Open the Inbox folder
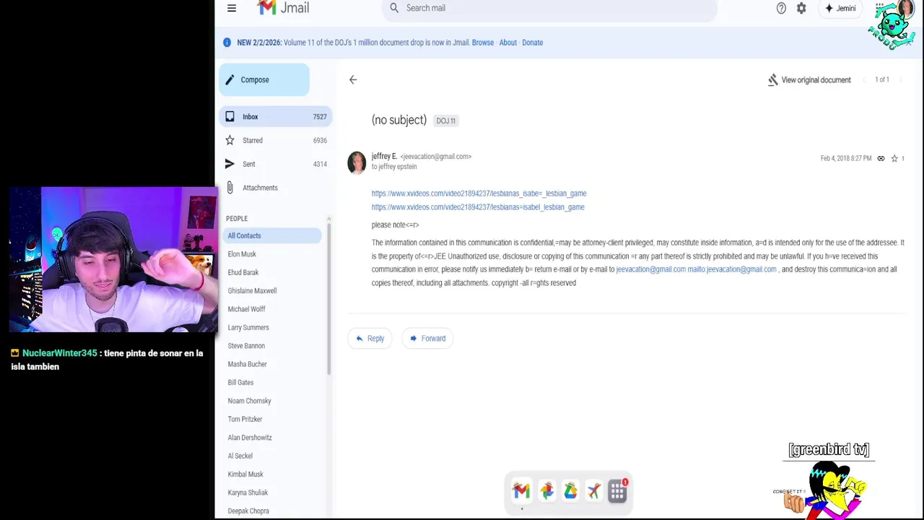924x520 pixels. (x=275, y=116)
